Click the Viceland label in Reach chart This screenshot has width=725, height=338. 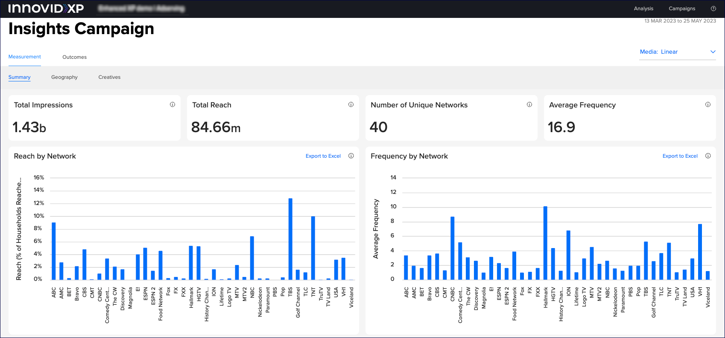pos(351,297)
